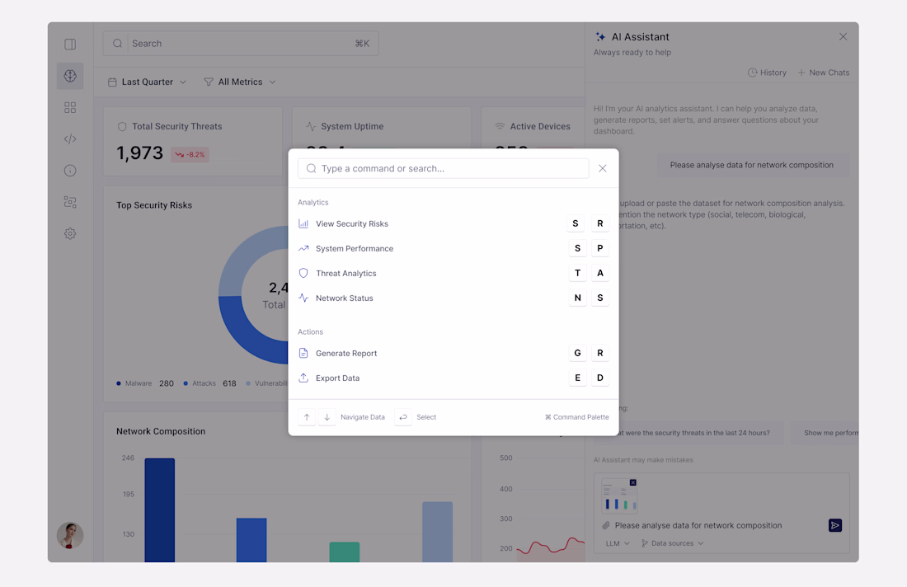Click the tallest dark blue Network Composition bar
Screen dimensions: 907x587
(160, 510)
